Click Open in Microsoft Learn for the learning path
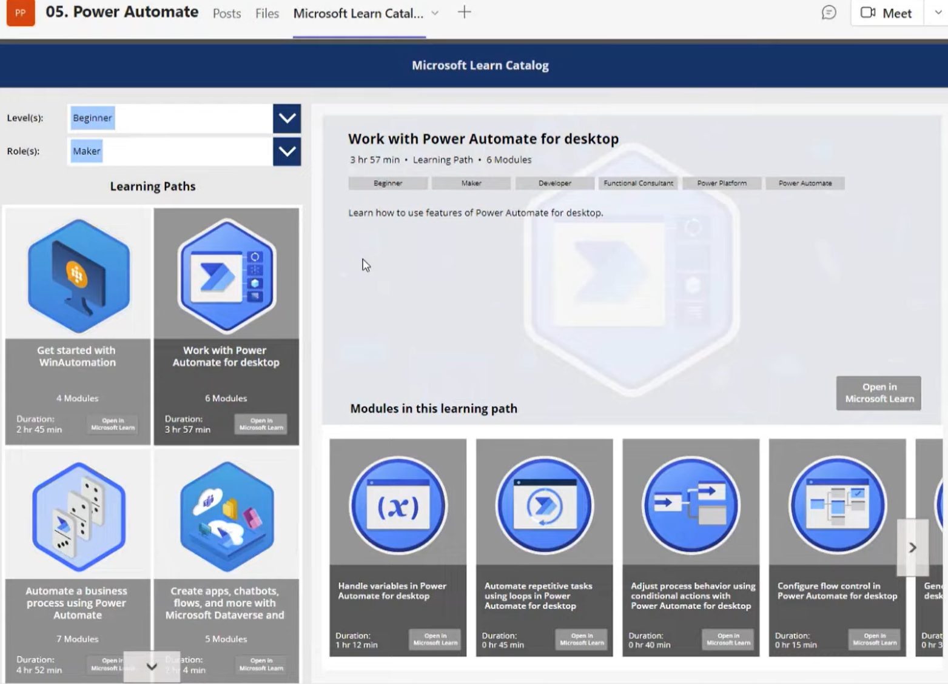This screenshot has height=684, width=948. click(878, 393)
